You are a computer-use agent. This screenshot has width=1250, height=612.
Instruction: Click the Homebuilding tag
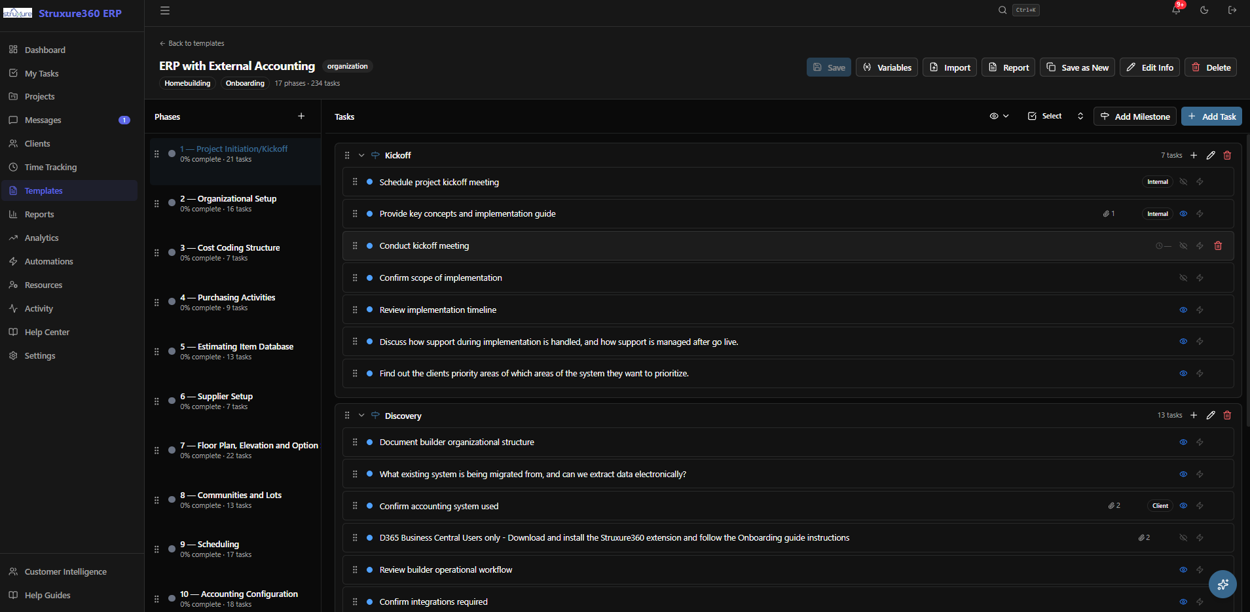(x=187, y=83)
